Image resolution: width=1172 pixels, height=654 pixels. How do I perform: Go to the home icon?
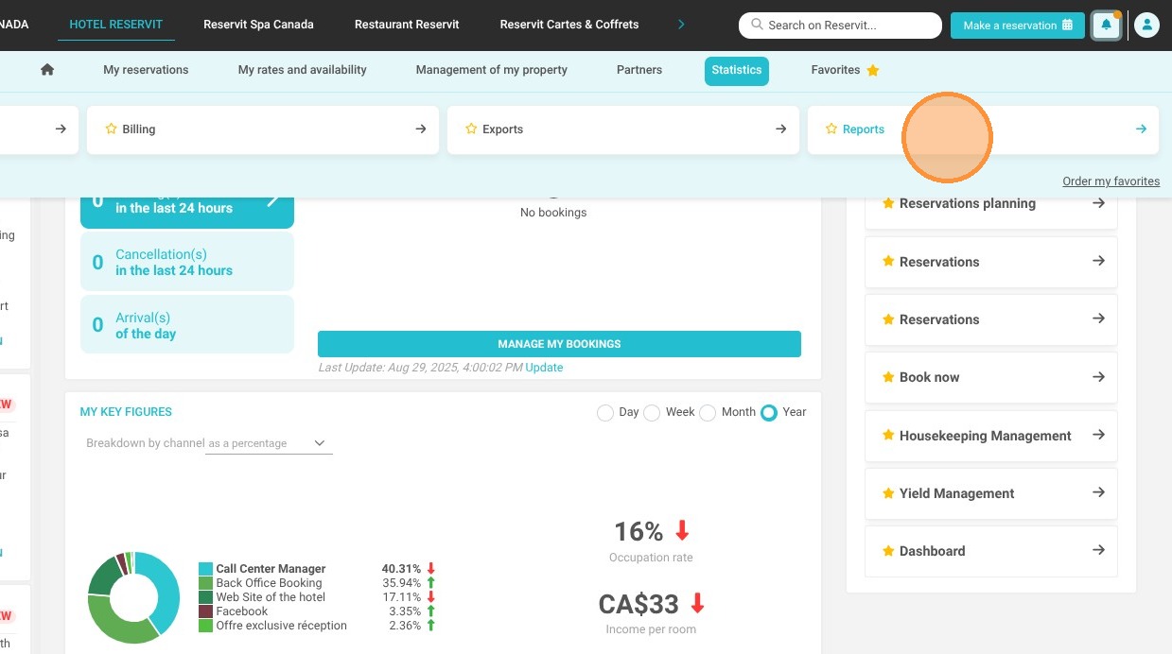[47, 70]
